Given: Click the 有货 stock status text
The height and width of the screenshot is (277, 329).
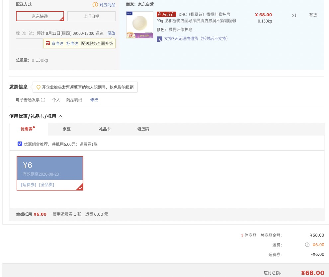Looking at the screenshot, I should pyautogui.click(x=313, y=15).
